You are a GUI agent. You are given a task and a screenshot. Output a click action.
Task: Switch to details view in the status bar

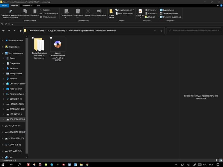[x=217, y=160]
